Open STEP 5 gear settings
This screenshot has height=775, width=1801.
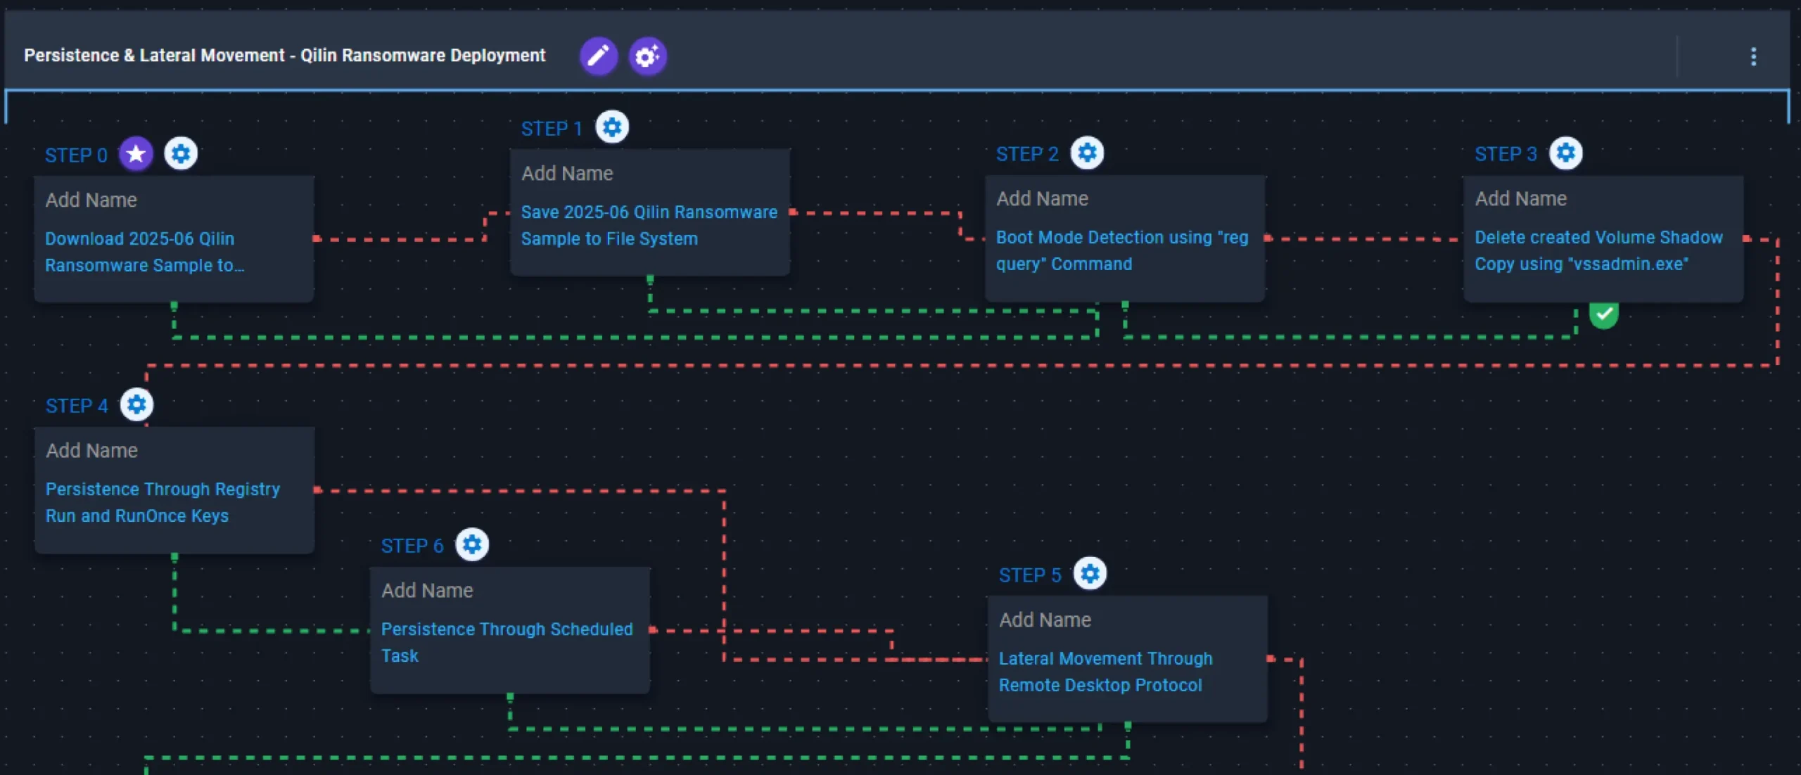(x=1090, y=574)
